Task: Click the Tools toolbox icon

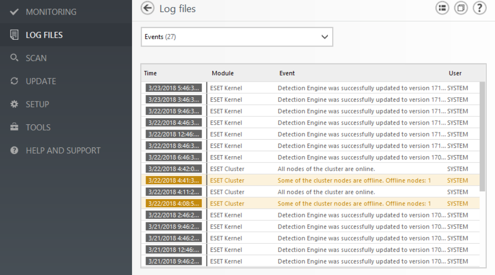Action: point(14,127)
